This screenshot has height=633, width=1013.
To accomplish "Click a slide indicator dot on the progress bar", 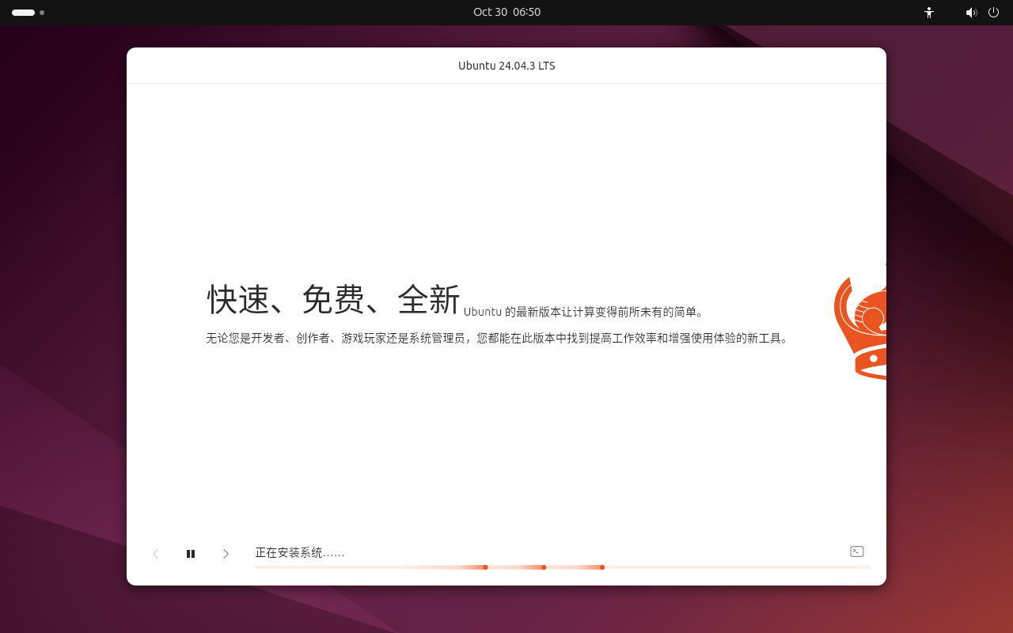I will click(486, 567).
